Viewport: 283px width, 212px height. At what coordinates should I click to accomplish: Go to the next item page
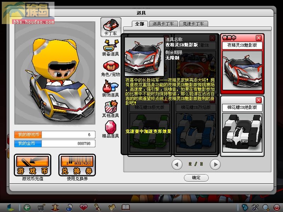pyautogui.click(x=215, y=164)
